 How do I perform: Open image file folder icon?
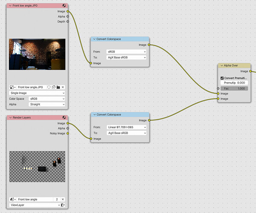point(58,87)
